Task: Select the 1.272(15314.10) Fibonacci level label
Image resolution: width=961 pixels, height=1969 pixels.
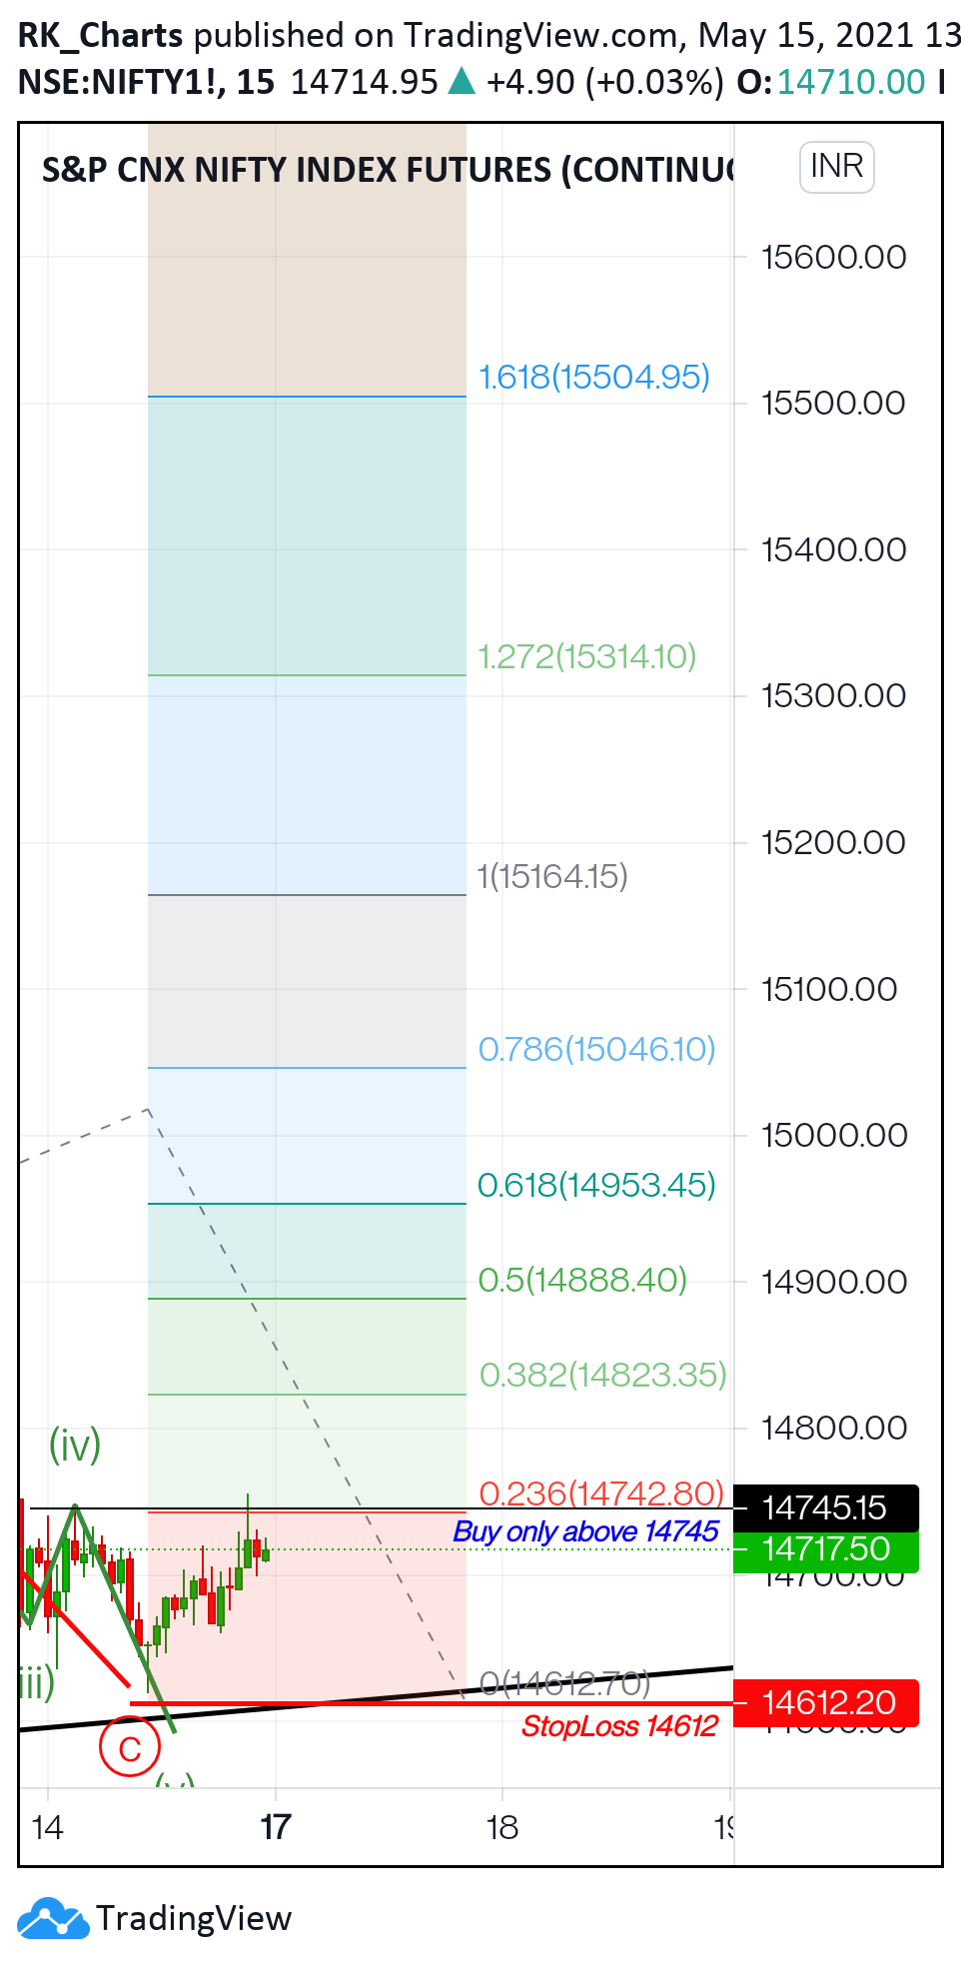Action: (x=587, y=657)
